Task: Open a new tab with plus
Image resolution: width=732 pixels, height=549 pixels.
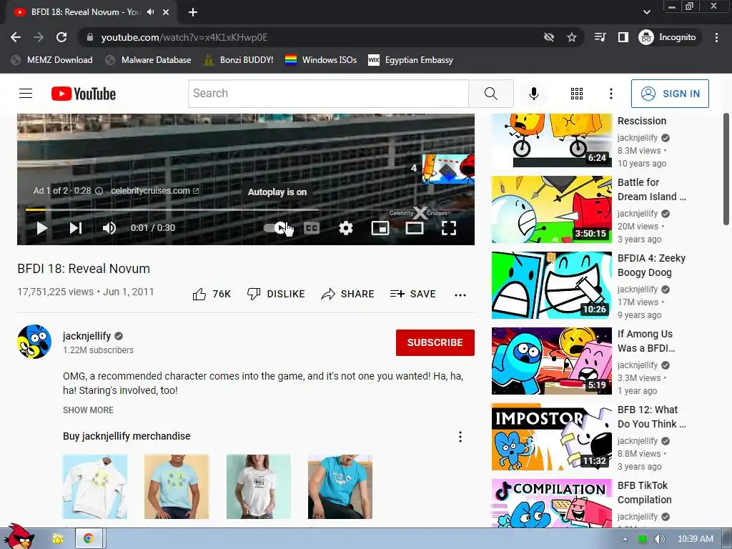Action: pyautogui.click(x=193, y=12)
